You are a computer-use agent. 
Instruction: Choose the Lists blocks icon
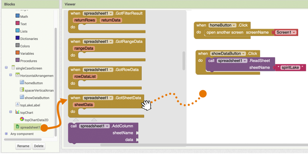(18, 30)
